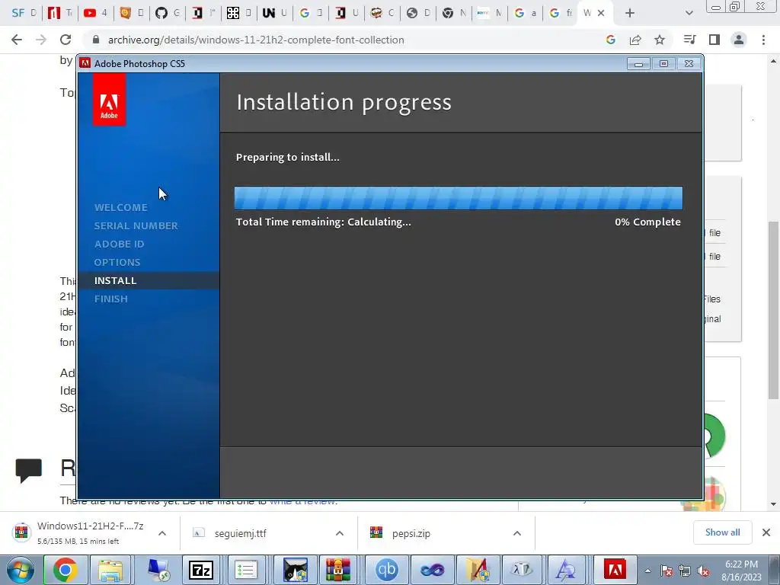Screen dimensions: 780x585
Task: Open the Adobe installer taskbar icon
Action: click(x=615, y=570)
